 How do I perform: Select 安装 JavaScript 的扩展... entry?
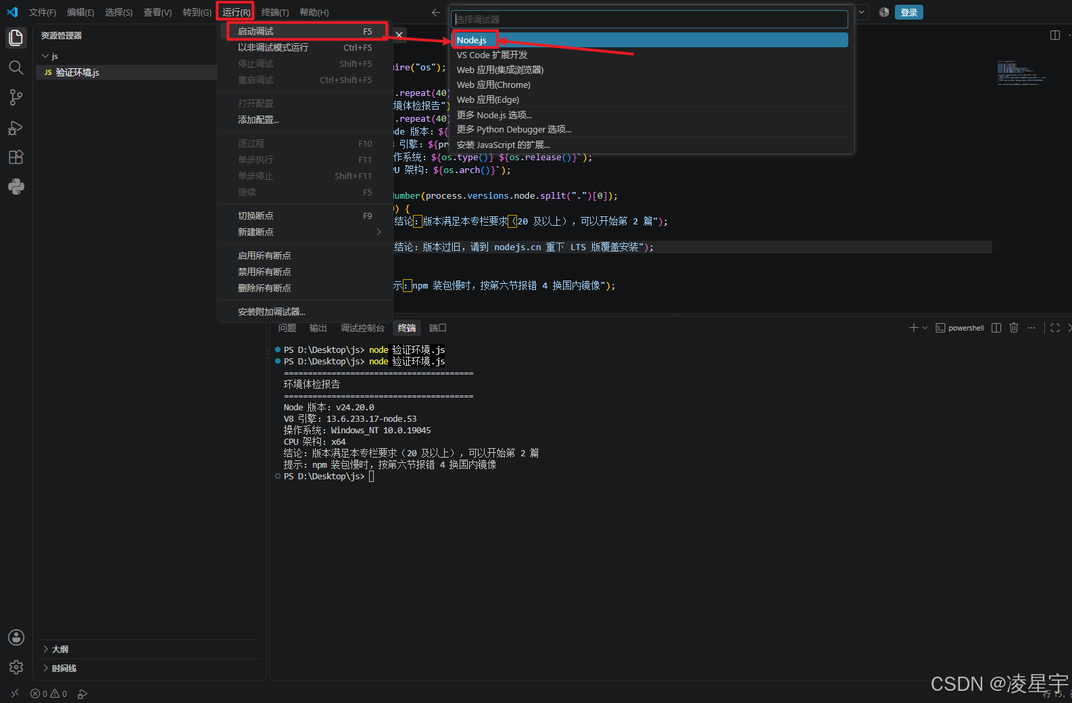click(x=650, y=145)
